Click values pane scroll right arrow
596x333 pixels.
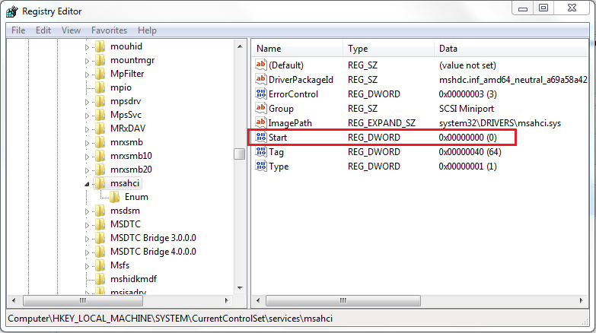click(x=582, y=301)
